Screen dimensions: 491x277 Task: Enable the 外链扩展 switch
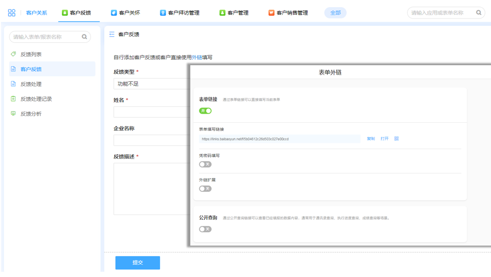point(205,188)
